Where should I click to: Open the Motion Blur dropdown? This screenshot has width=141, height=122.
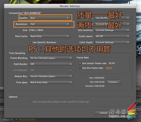click(x=51, y=76)
